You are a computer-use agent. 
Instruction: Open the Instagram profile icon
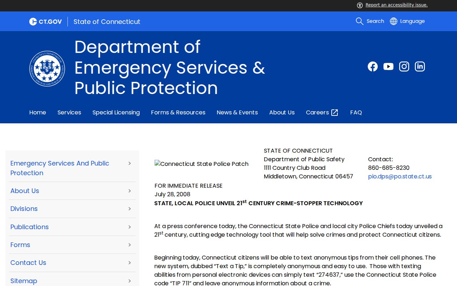(404, 66)
